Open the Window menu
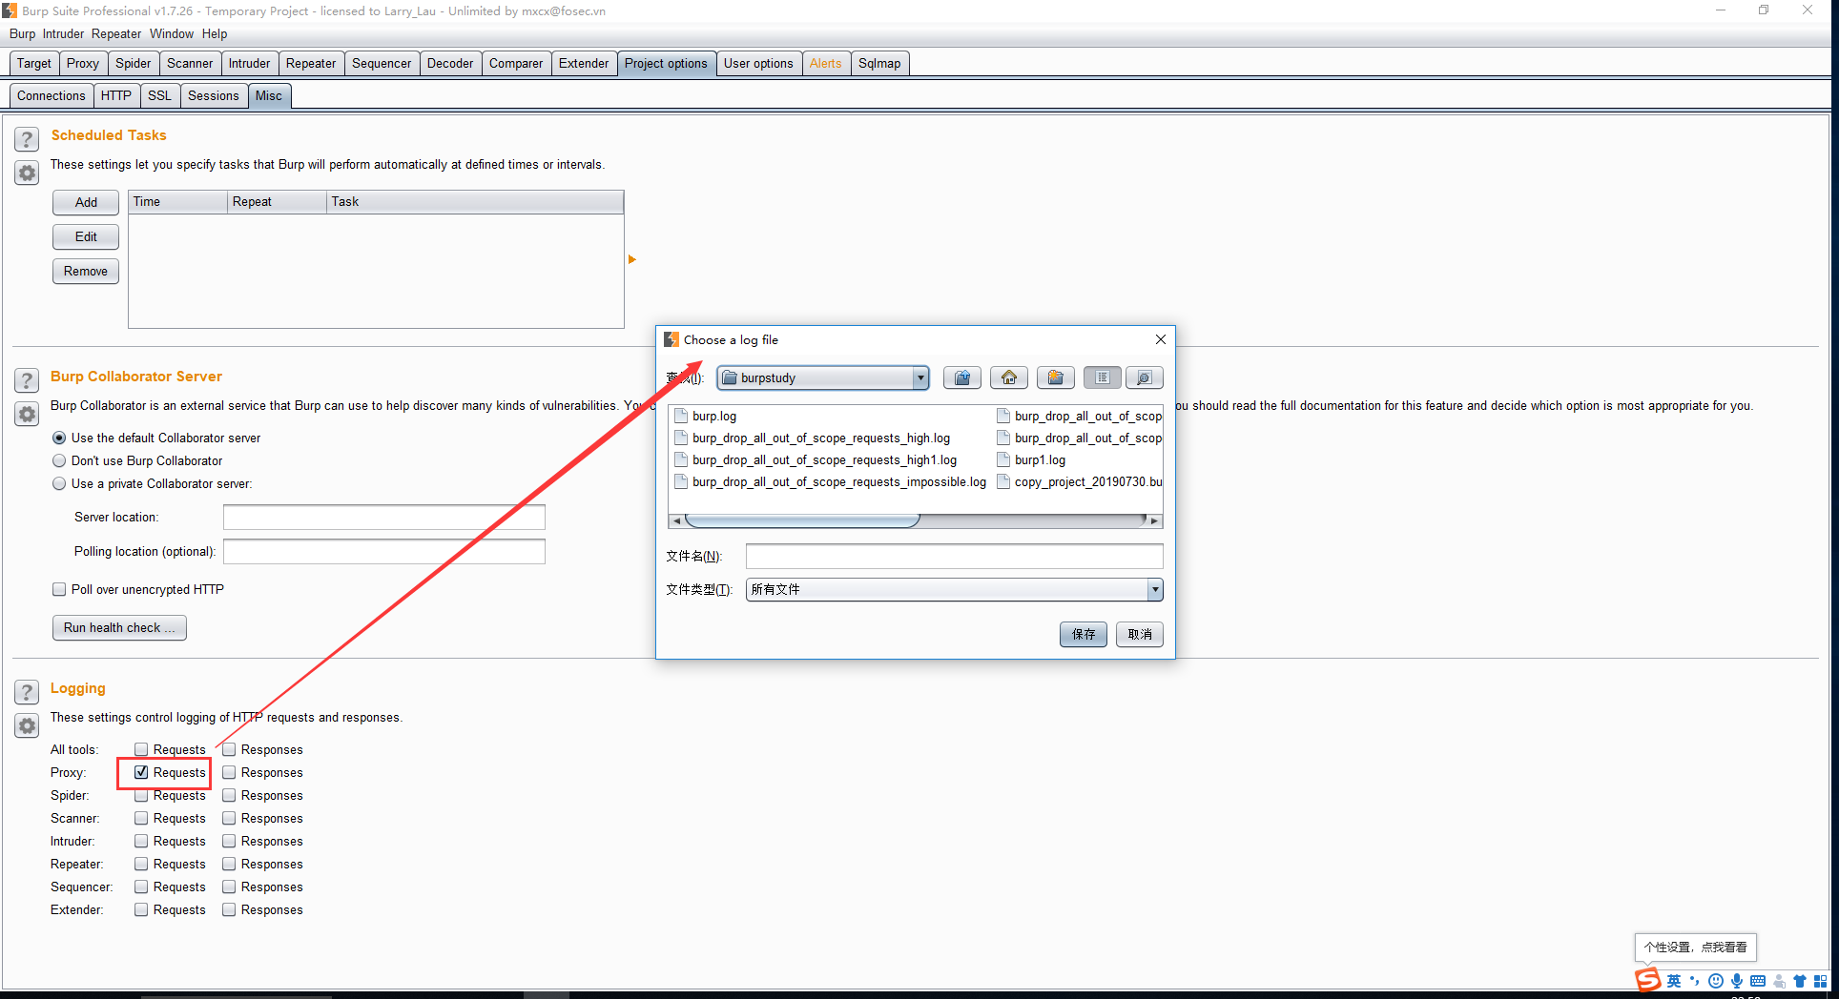The image size is (1839, 999). click(172, 33)
